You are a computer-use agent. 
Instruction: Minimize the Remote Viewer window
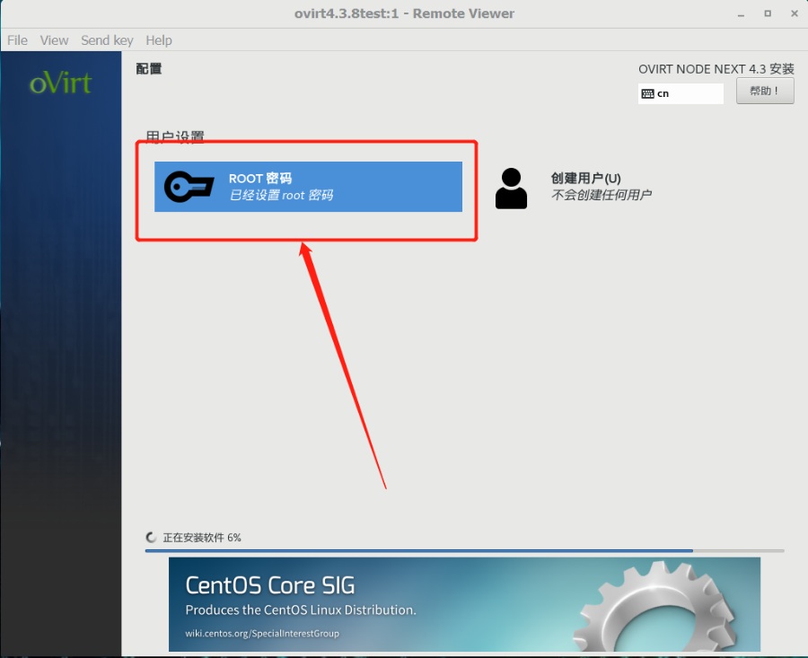741,13
